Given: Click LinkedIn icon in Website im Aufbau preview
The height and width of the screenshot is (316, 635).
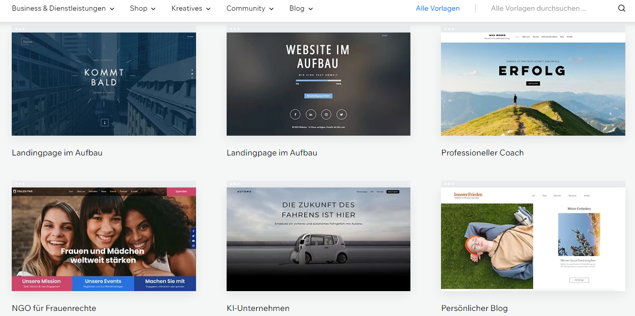Looking at the screenshot, I should [311, 115].
